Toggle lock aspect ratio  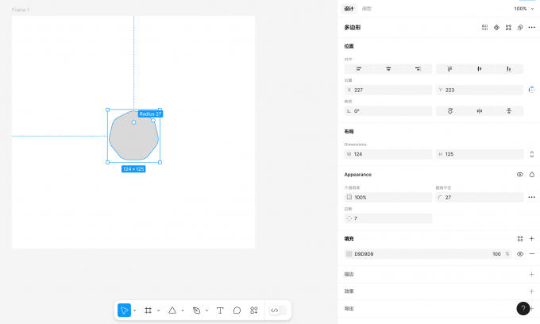pyautogui.click(x=532, y=154)
